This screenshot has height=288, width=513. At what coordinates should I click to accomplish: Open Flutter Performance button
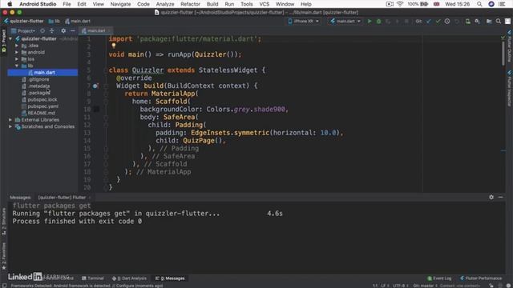coord(481,278)
